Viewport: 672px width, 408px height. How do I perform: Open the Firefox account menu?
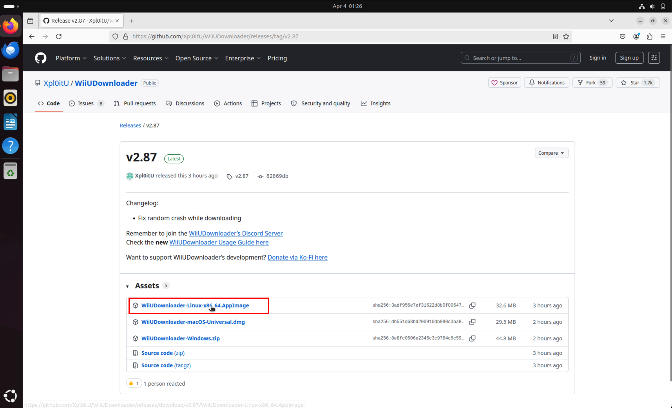coord(636,36)
